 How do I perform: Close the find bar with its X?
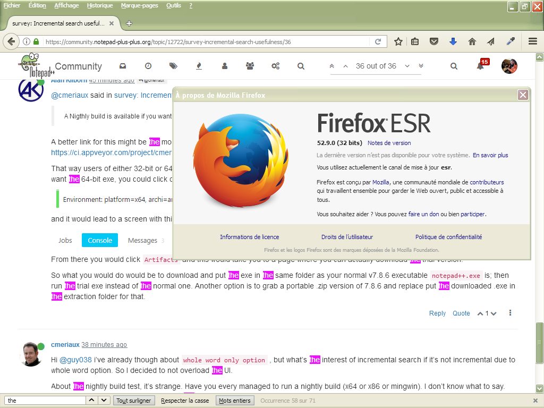tap(535, 401)
